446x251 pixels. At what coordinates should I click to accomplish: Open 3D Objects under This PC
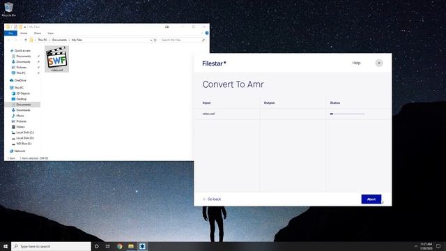point(23,93)
